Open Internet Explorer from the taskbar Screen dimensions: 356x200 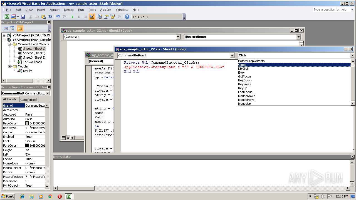click(x=22, y=196)
